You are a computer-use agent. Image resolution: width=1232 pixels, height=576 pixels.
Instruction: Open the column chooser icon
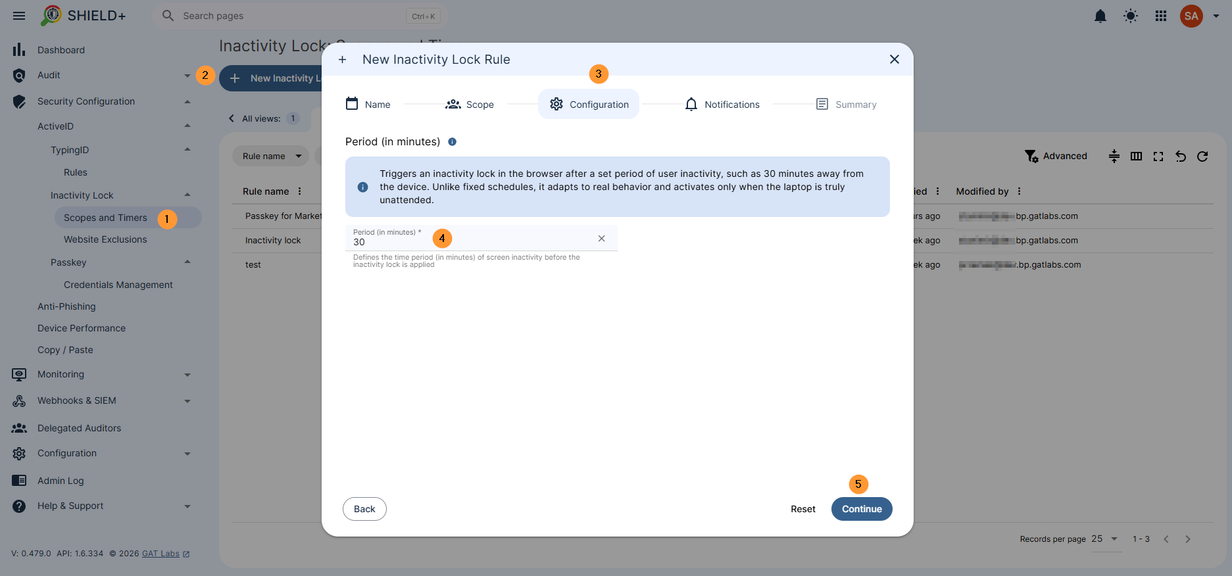(1136, 156)
